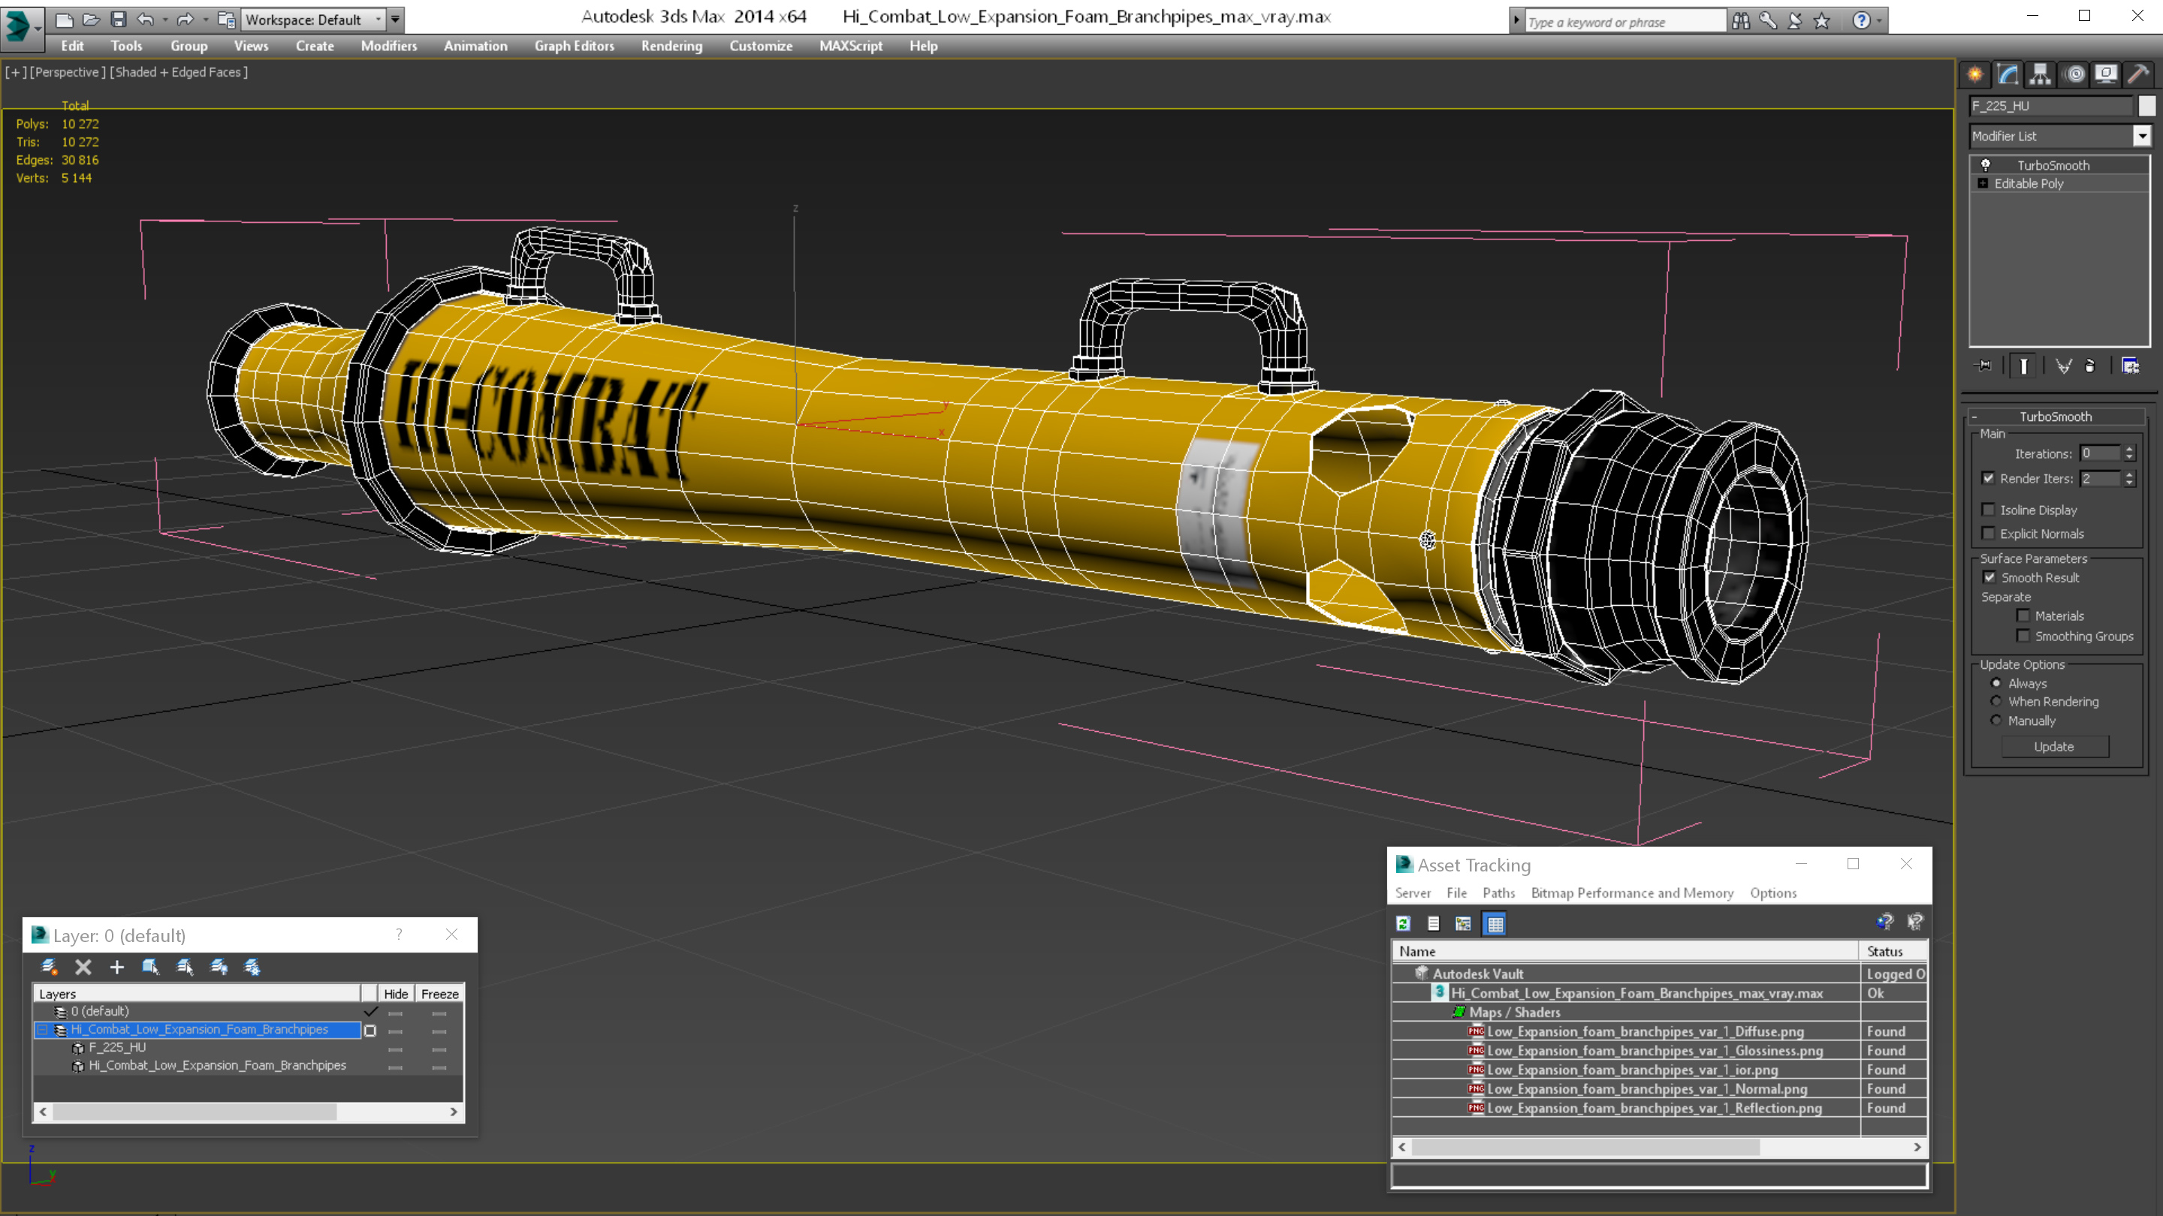Delete highlighted layer X icon
The image size is (2163, 1216).
[x=83, y=967]
